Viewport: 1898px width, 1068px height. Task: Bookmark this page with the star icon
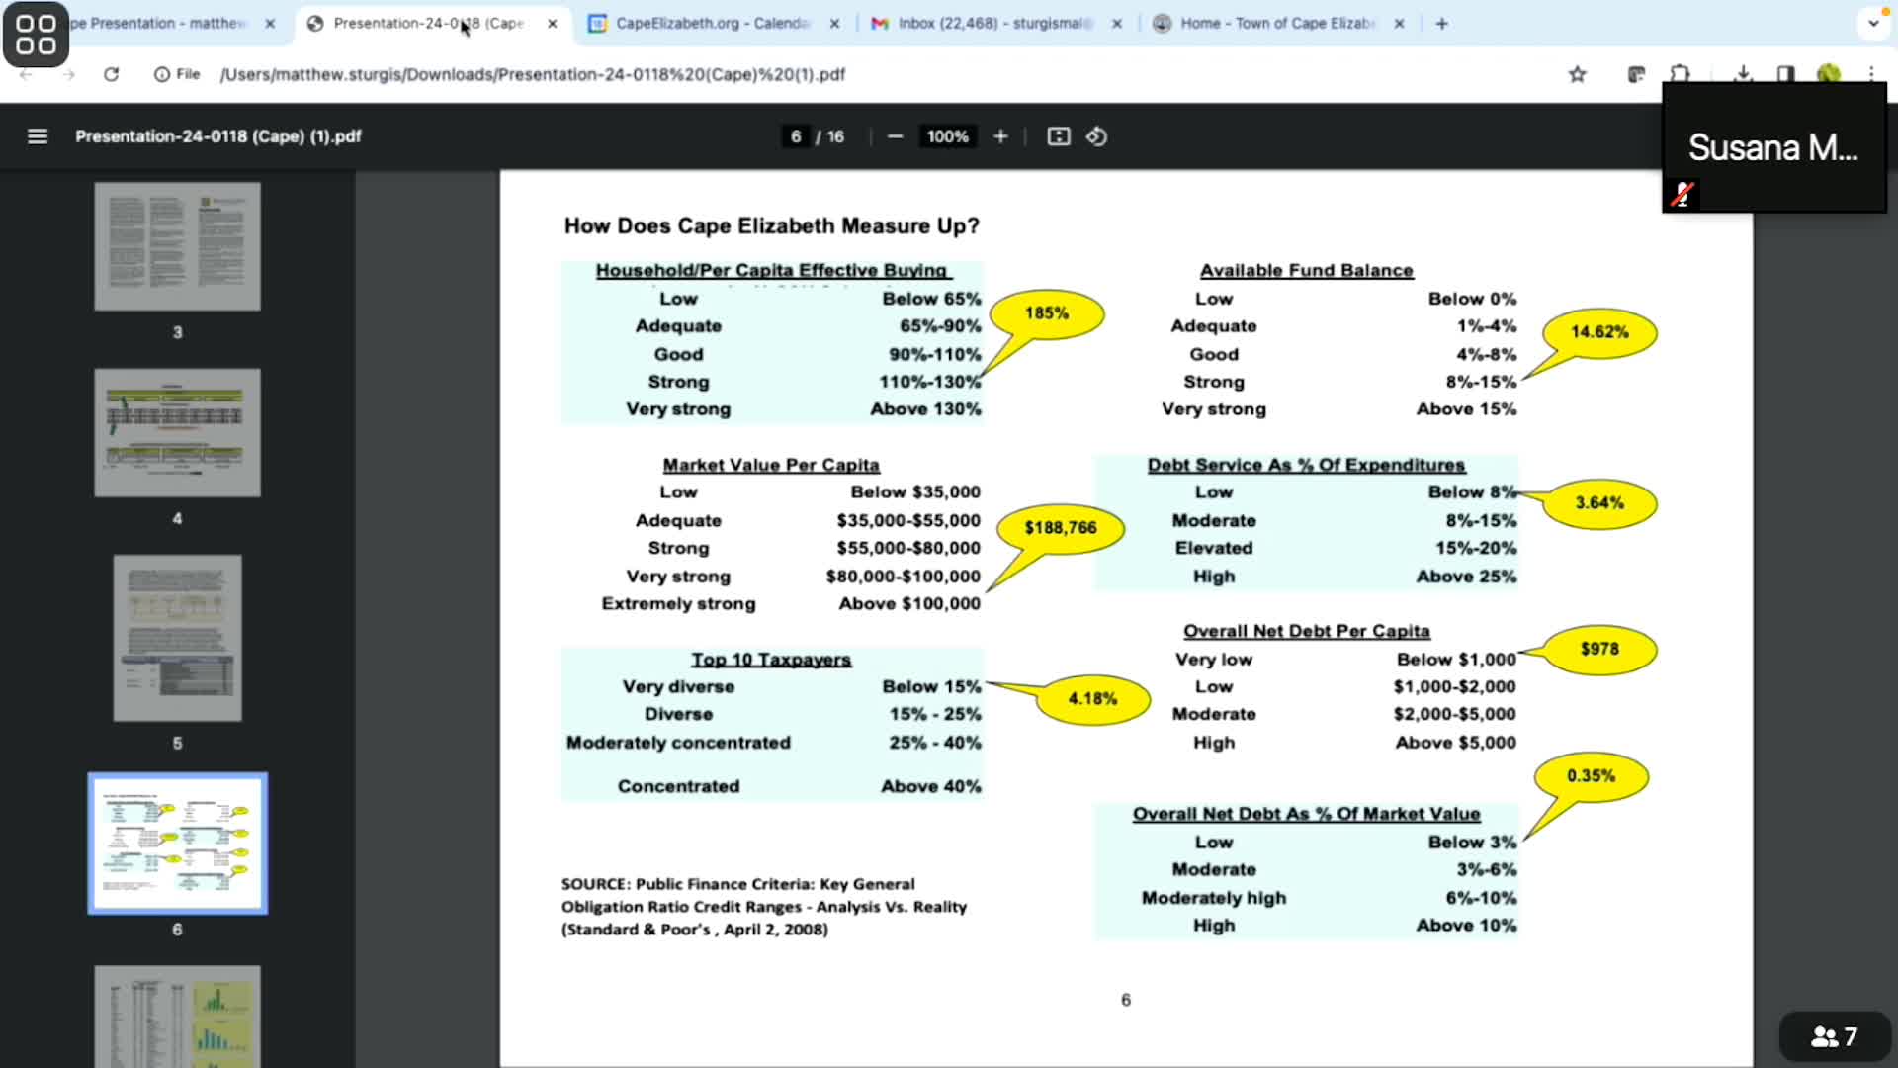[x=1578, y=74]
